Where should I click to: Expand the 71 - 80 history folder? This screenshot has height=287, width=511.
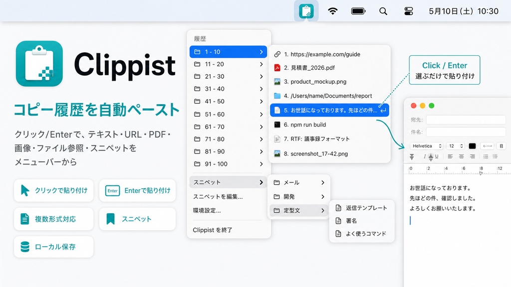click(x=228, y=139)
